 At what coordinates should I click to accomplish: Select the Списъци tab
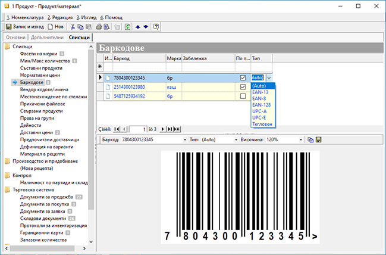point(79,38)
